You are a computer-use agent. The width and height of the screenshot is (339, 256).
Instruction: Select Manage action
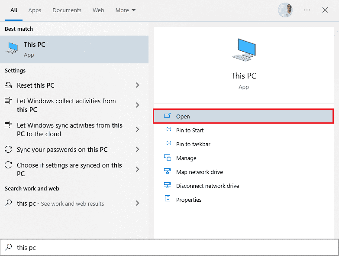coord(243,158)
